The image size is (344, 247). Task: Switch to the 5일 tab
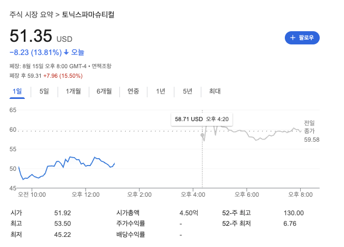click(x=44, y=92)
